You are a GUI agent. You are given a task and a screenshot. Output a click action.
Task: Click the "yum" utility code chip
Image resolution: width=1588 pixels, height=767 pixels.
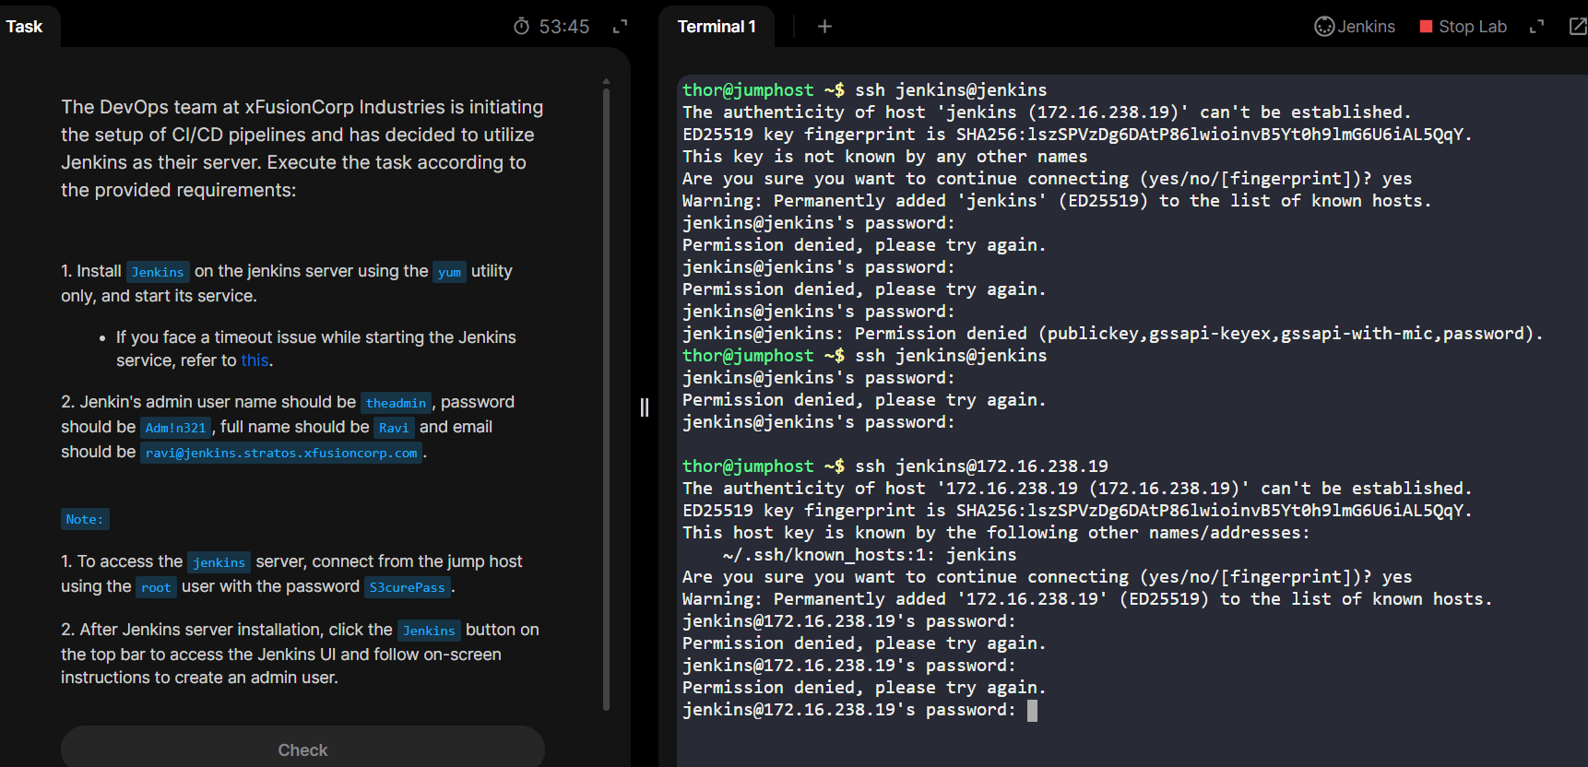pyautogui.click(x=449, y=272)
